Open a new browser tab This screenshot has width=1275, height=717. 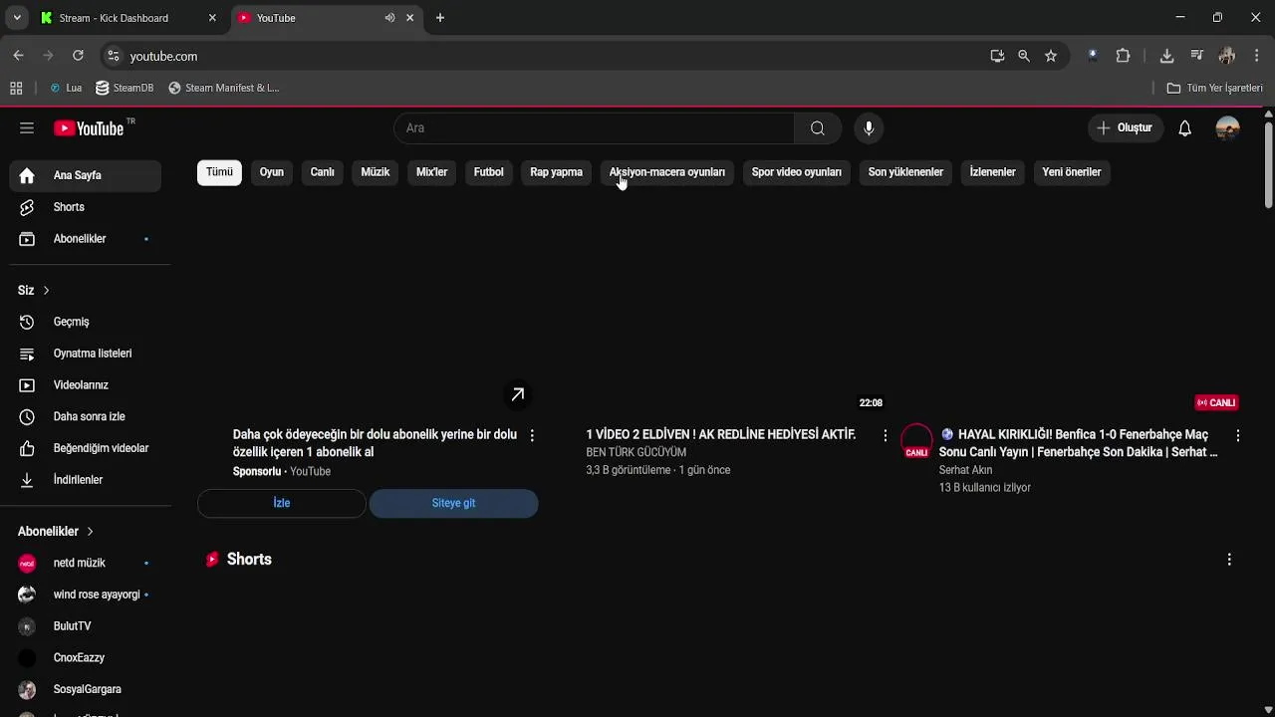[440, 18]
